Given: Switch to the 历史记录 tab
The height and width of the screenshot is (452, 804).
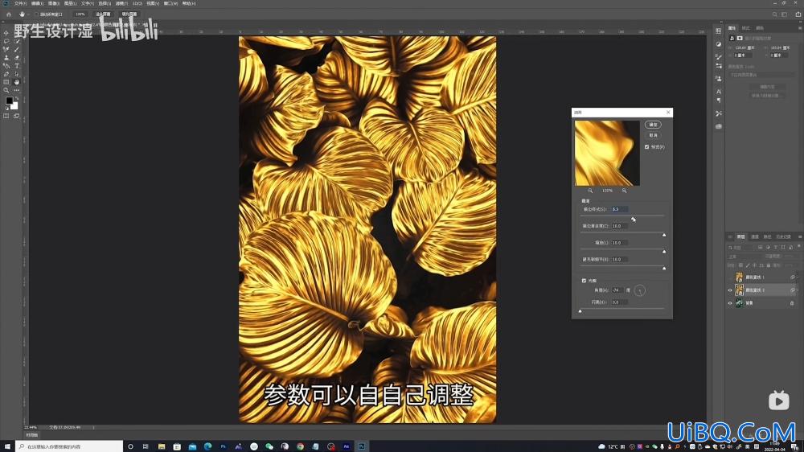Looking at the screenshot, I should tap(783, 237).
